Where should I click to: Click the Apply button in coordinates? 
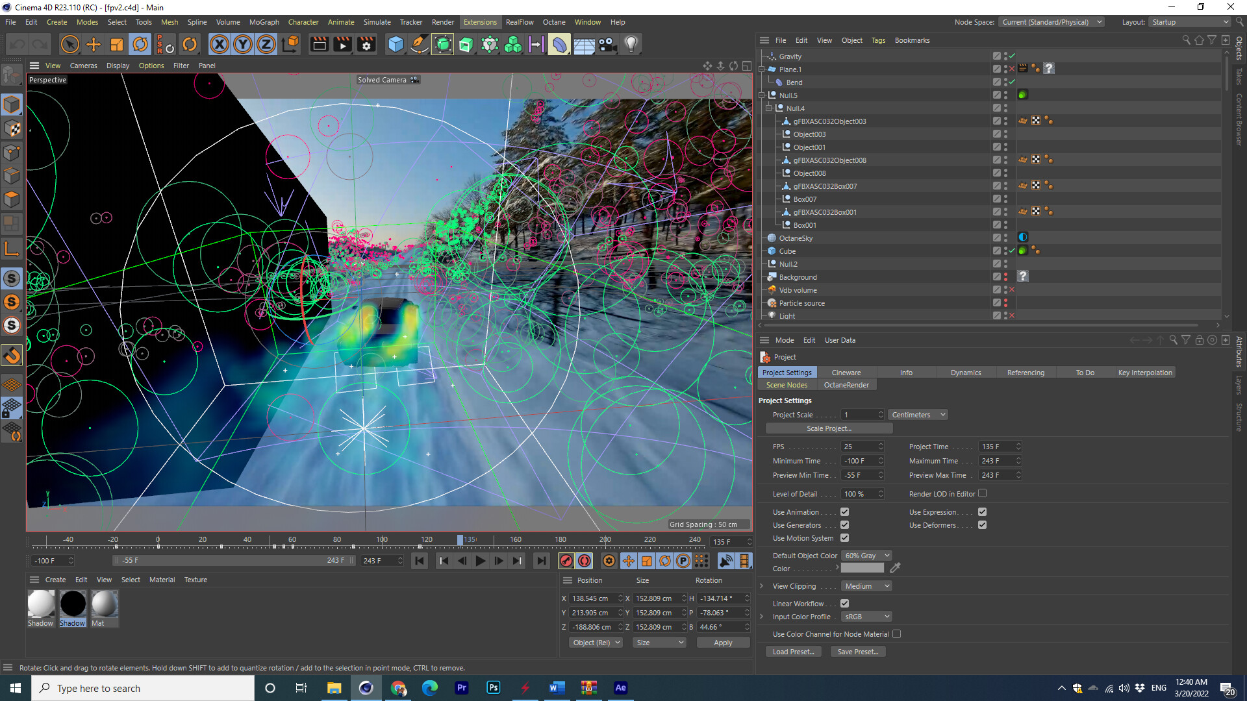tap(722, 643)
